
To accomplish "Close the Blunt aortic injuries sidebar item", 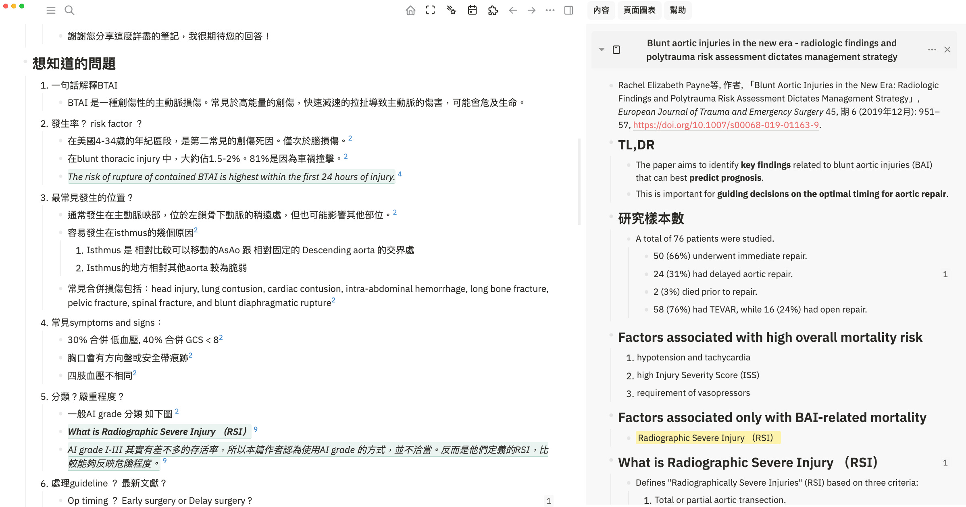I will point(947,50).
